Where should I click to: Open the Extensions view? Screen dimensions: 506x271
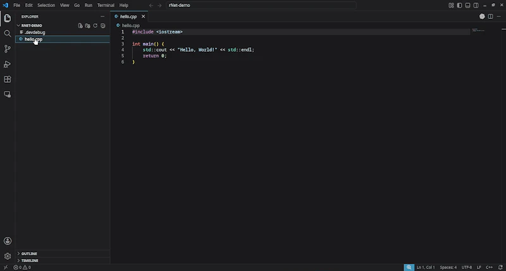click(8, 79)
